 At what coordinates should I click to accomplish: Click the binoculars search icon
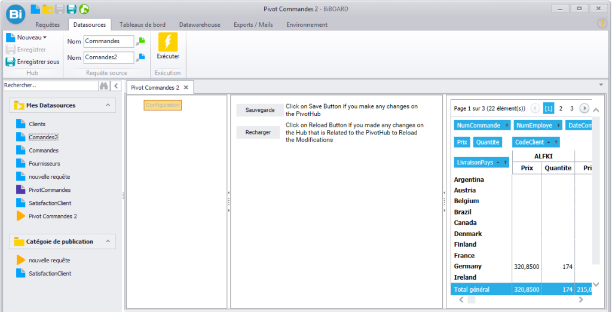104,86
